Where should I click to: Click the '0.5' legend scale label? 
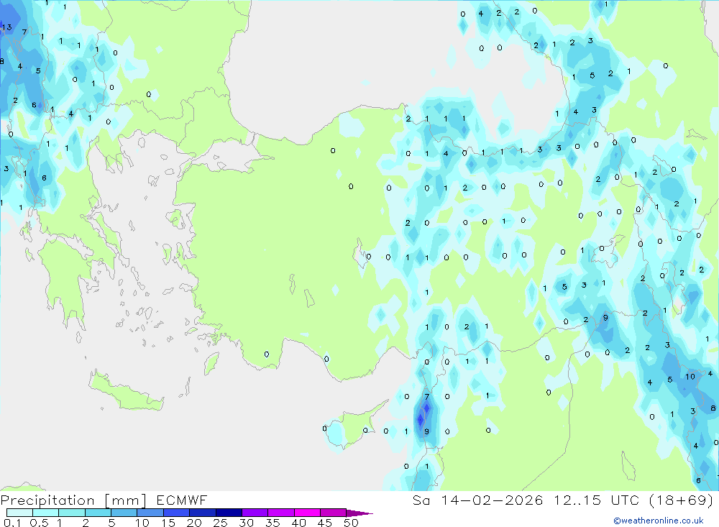39,523
